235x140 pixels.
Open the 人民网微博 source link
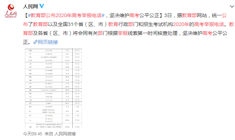(65, 134)
